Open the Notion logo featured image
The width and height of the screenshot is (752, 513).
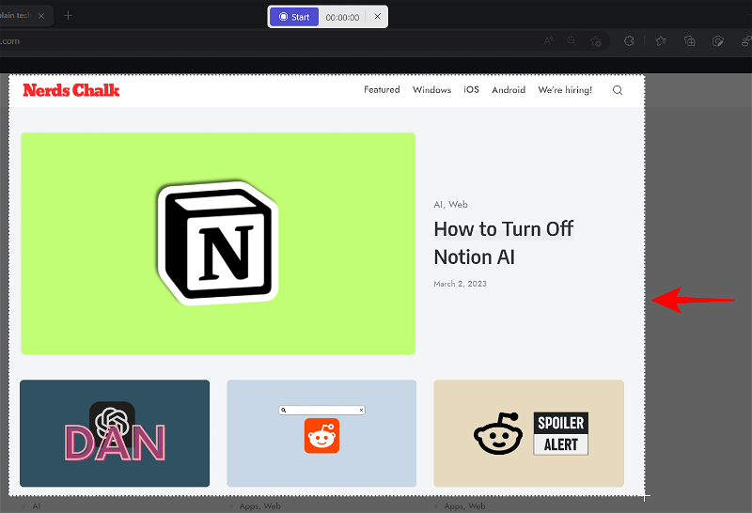[x=218, y=243]
